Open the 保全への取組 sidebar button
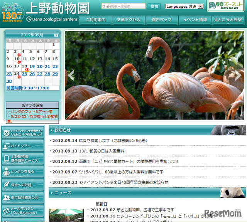This screenshot has width=247, height=222. [23, 185]
